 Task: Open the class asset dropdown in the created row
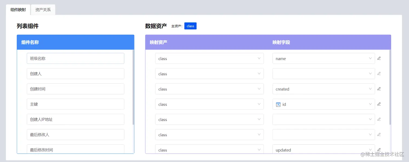(x=209, y=89)
